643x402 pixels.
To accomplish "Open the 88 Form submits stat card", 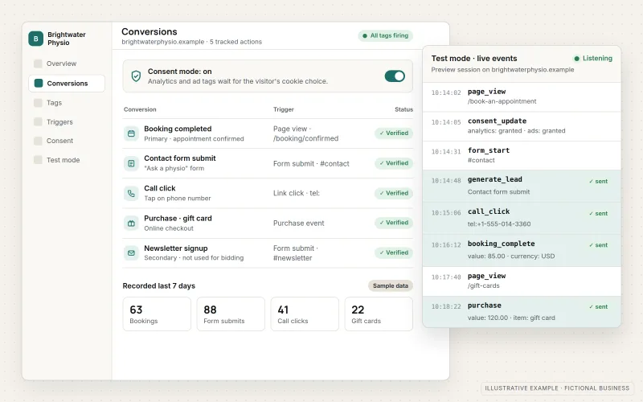I will (231, 314).
